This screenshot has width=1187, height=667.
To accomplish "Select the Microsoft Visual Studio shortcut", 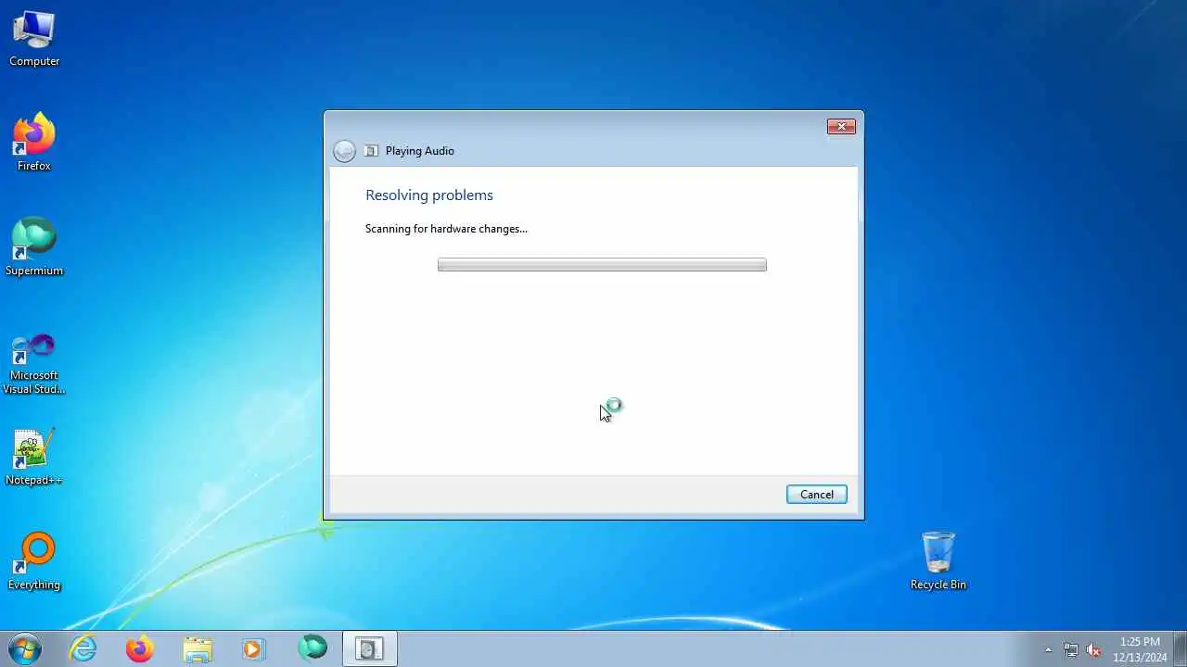I will click(34, 363).
